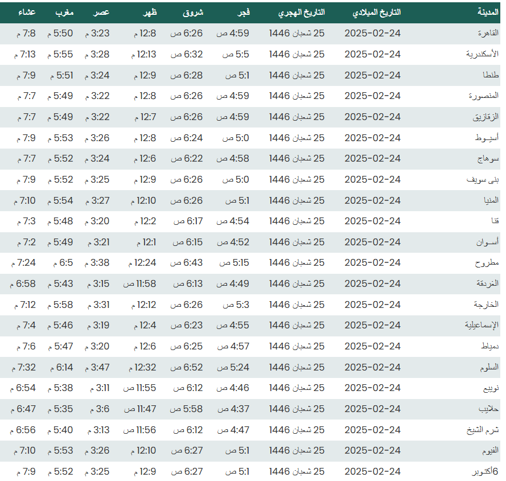The height and width of the screenshot is (481, 506).
Task: Select the city name حلايب
Action: (x=488, y=409)
